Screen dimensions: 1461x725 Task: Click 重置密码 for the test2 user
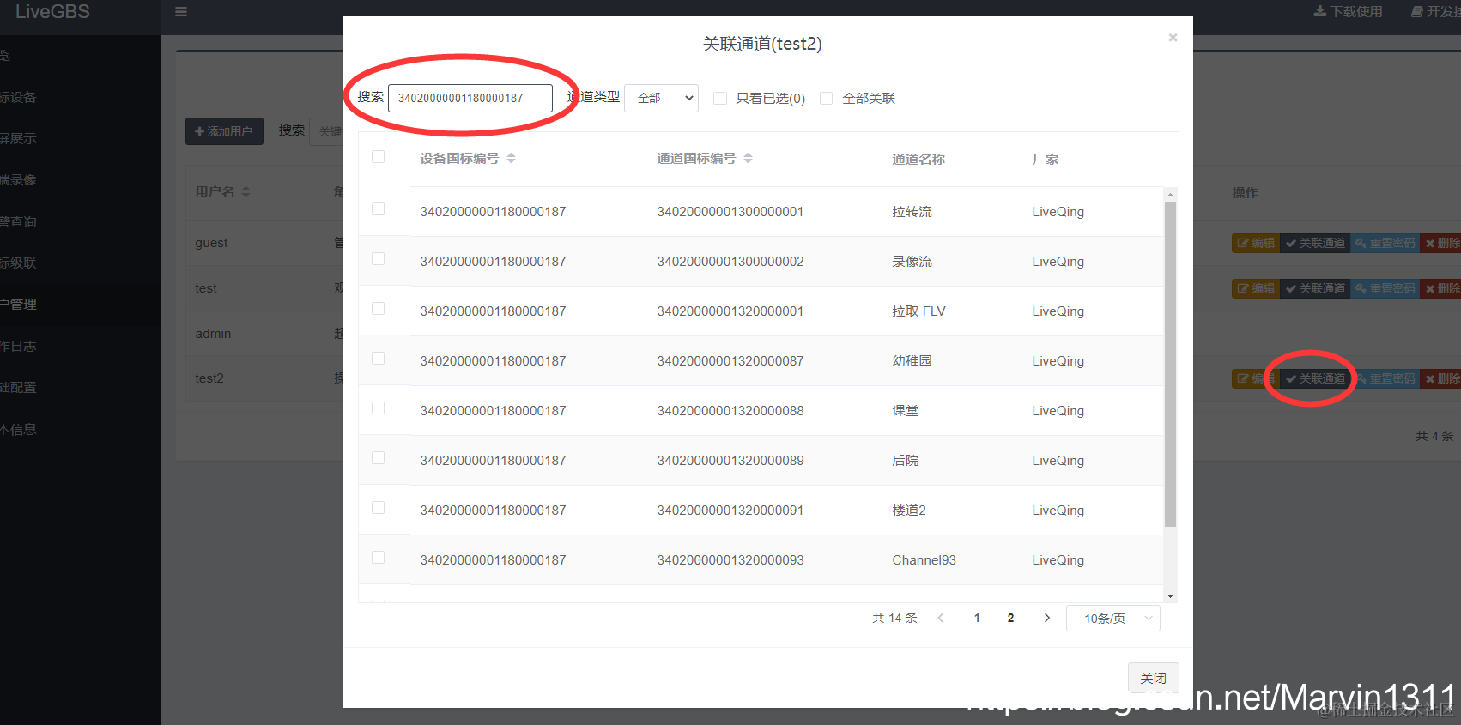(x=1385, y=378)
